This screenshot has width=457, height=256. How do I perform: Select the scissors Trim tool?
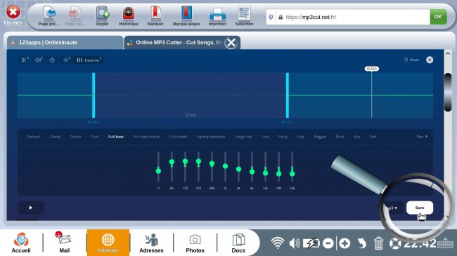tap(25, 60)
